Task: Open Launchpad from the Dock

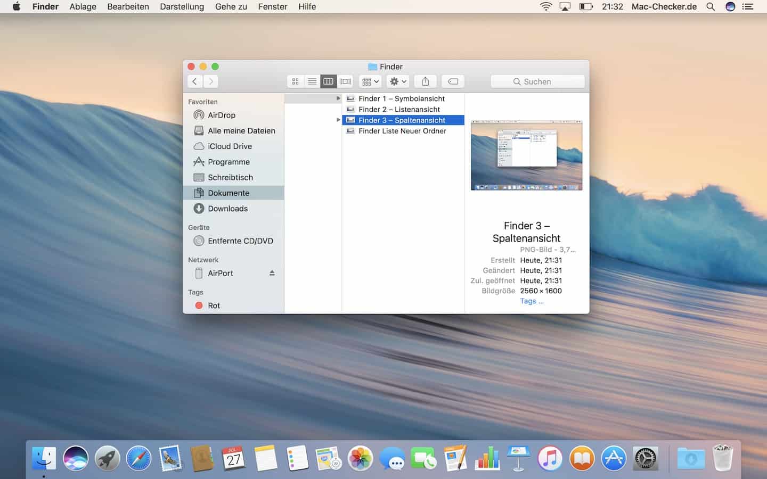Action: (x=107, y=458)
